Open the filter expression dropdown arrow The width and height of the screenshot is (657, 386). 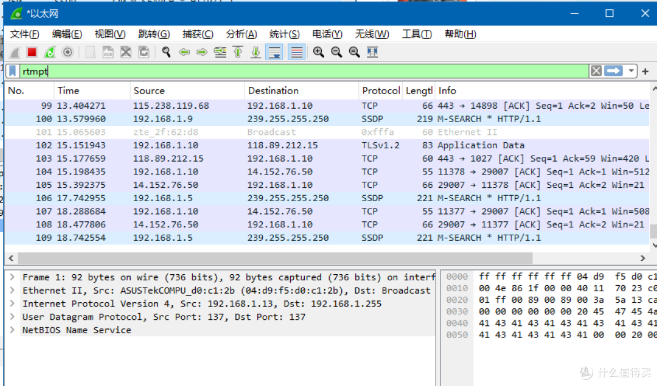[x=631, y=71]
